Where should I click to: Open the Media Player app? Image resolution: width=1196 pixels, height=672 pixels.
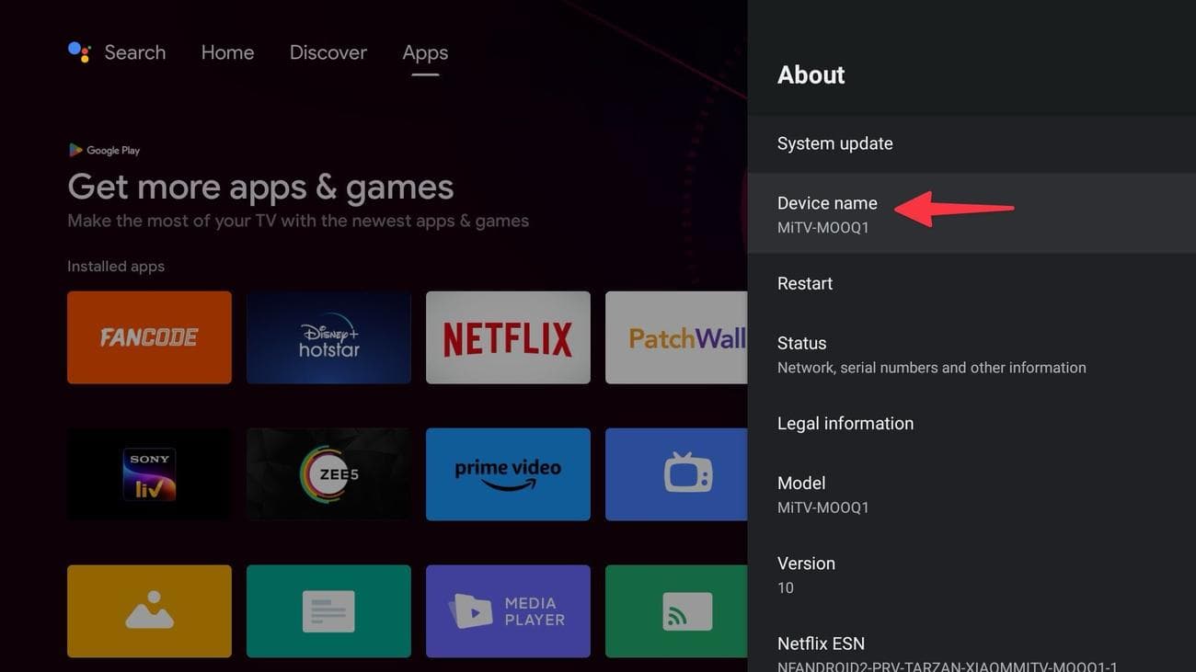point(507,610)
